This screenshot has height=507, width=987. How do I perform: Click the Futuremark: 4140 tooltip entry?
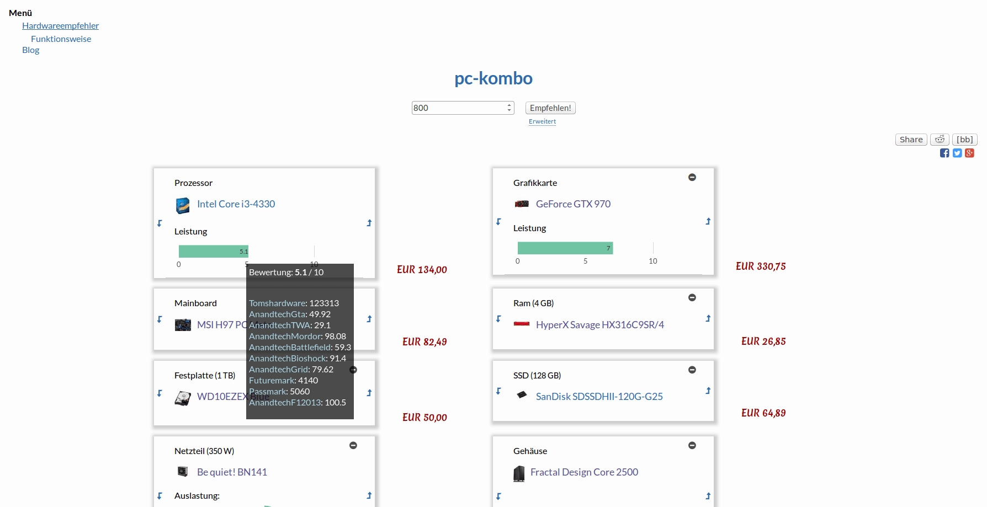283,381
